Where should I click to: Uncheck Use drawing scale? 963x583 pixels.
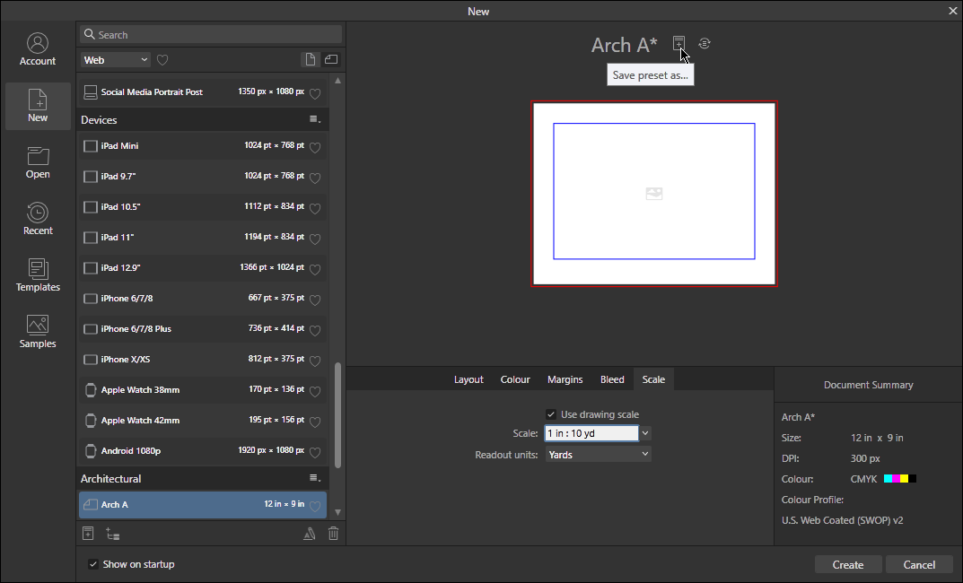(x=551, y=413)
